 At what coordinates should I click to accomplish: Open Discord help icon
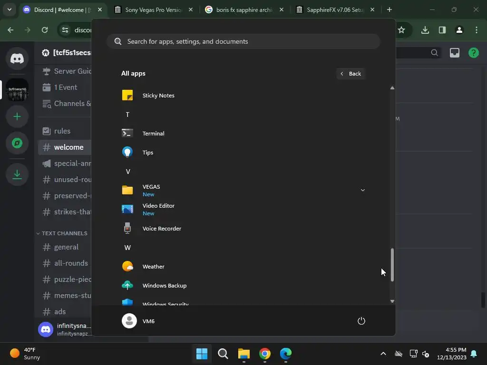click(x=473, y=53)
